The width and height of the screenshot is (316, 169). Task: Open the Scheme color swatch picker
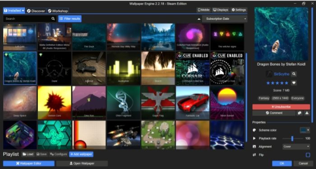[x=305, y=130]
